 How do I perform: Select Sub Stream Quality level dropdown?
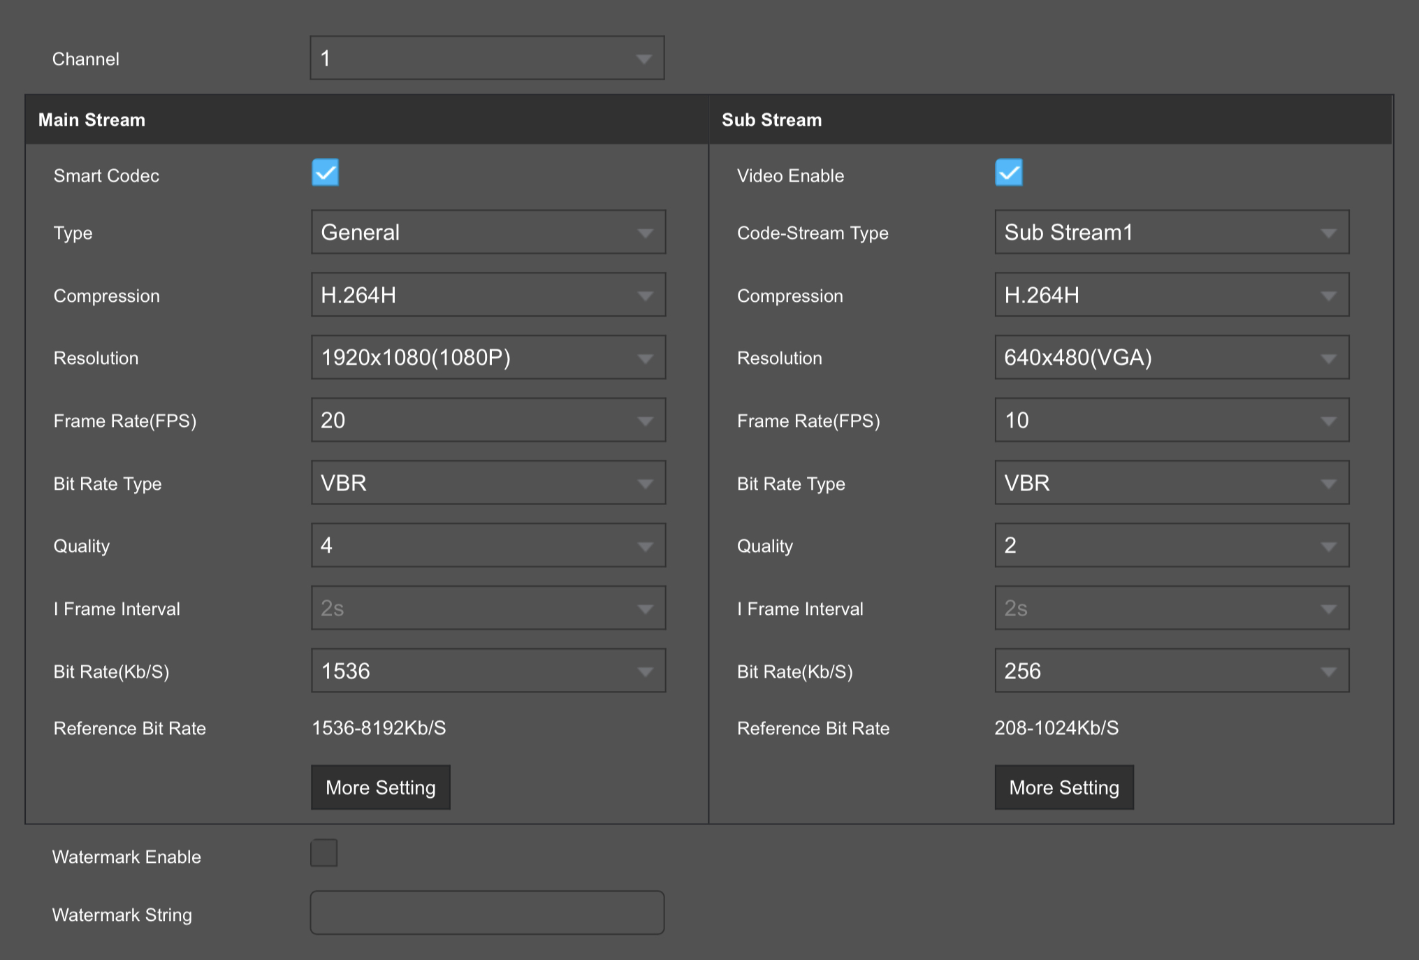[x=1170, y=546]
